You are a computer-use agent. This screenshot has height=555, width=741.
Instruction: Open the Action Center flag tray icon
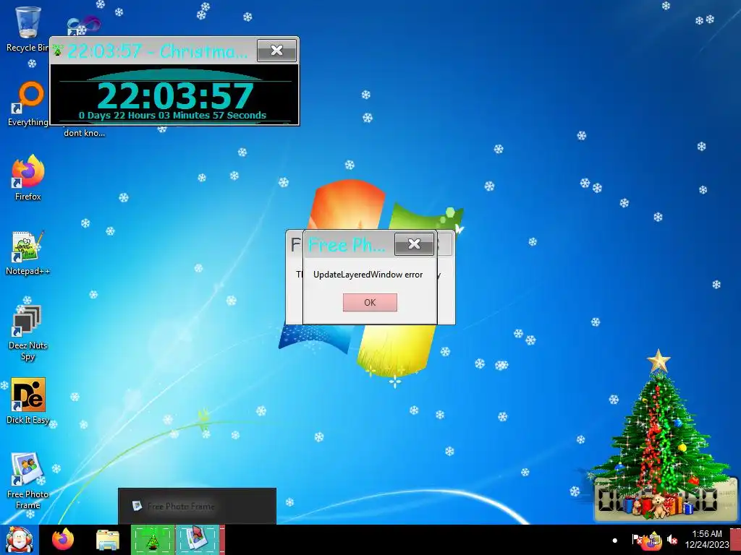[637, 539]
